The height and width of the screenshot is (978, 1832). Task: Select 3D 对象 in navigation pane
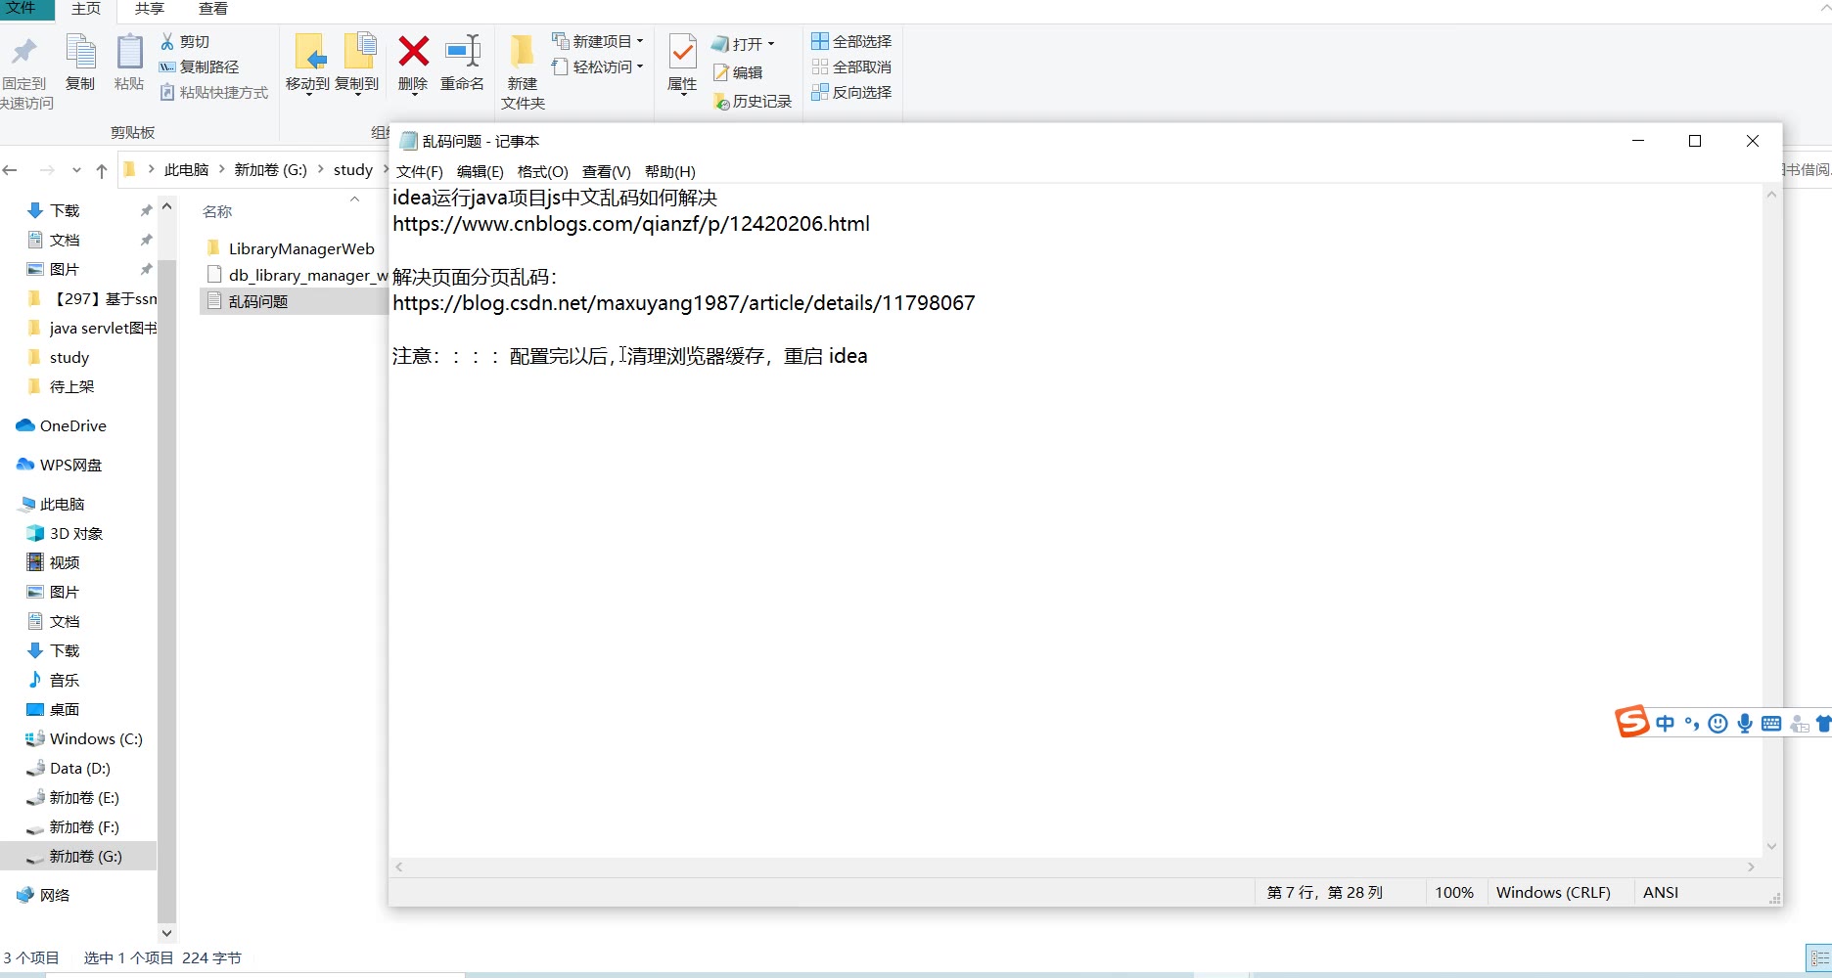pyautogui.click(x=65, y=533)
